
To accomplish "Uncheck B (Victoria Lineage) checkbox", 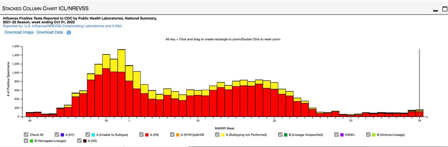I will (368, 134).
